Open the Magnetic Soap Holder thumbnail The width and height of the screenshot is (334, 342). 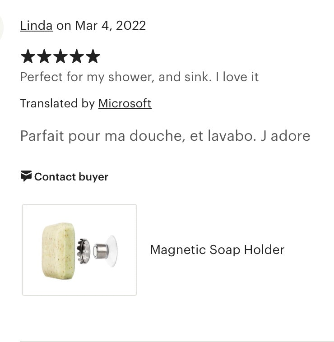(x=79, y=250)
